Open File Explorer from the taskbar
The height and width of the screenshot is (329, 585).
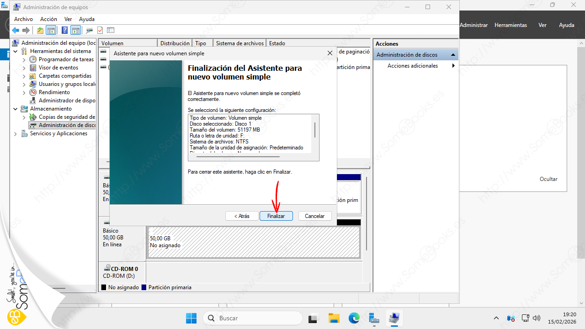[334, 318]
